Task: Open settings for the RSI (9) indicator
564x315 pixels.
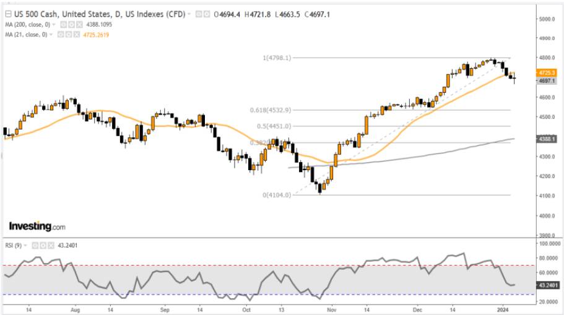Action: point(43,245)
